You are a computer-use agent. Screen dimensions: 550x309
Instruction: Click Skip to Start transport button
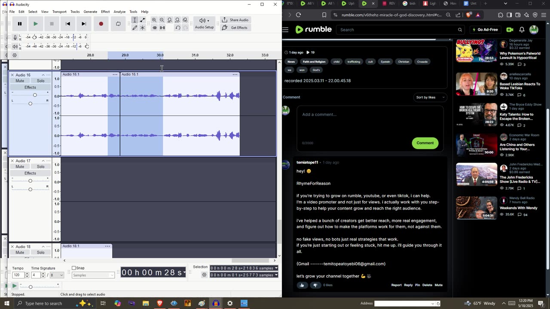(x=68, y=24)
